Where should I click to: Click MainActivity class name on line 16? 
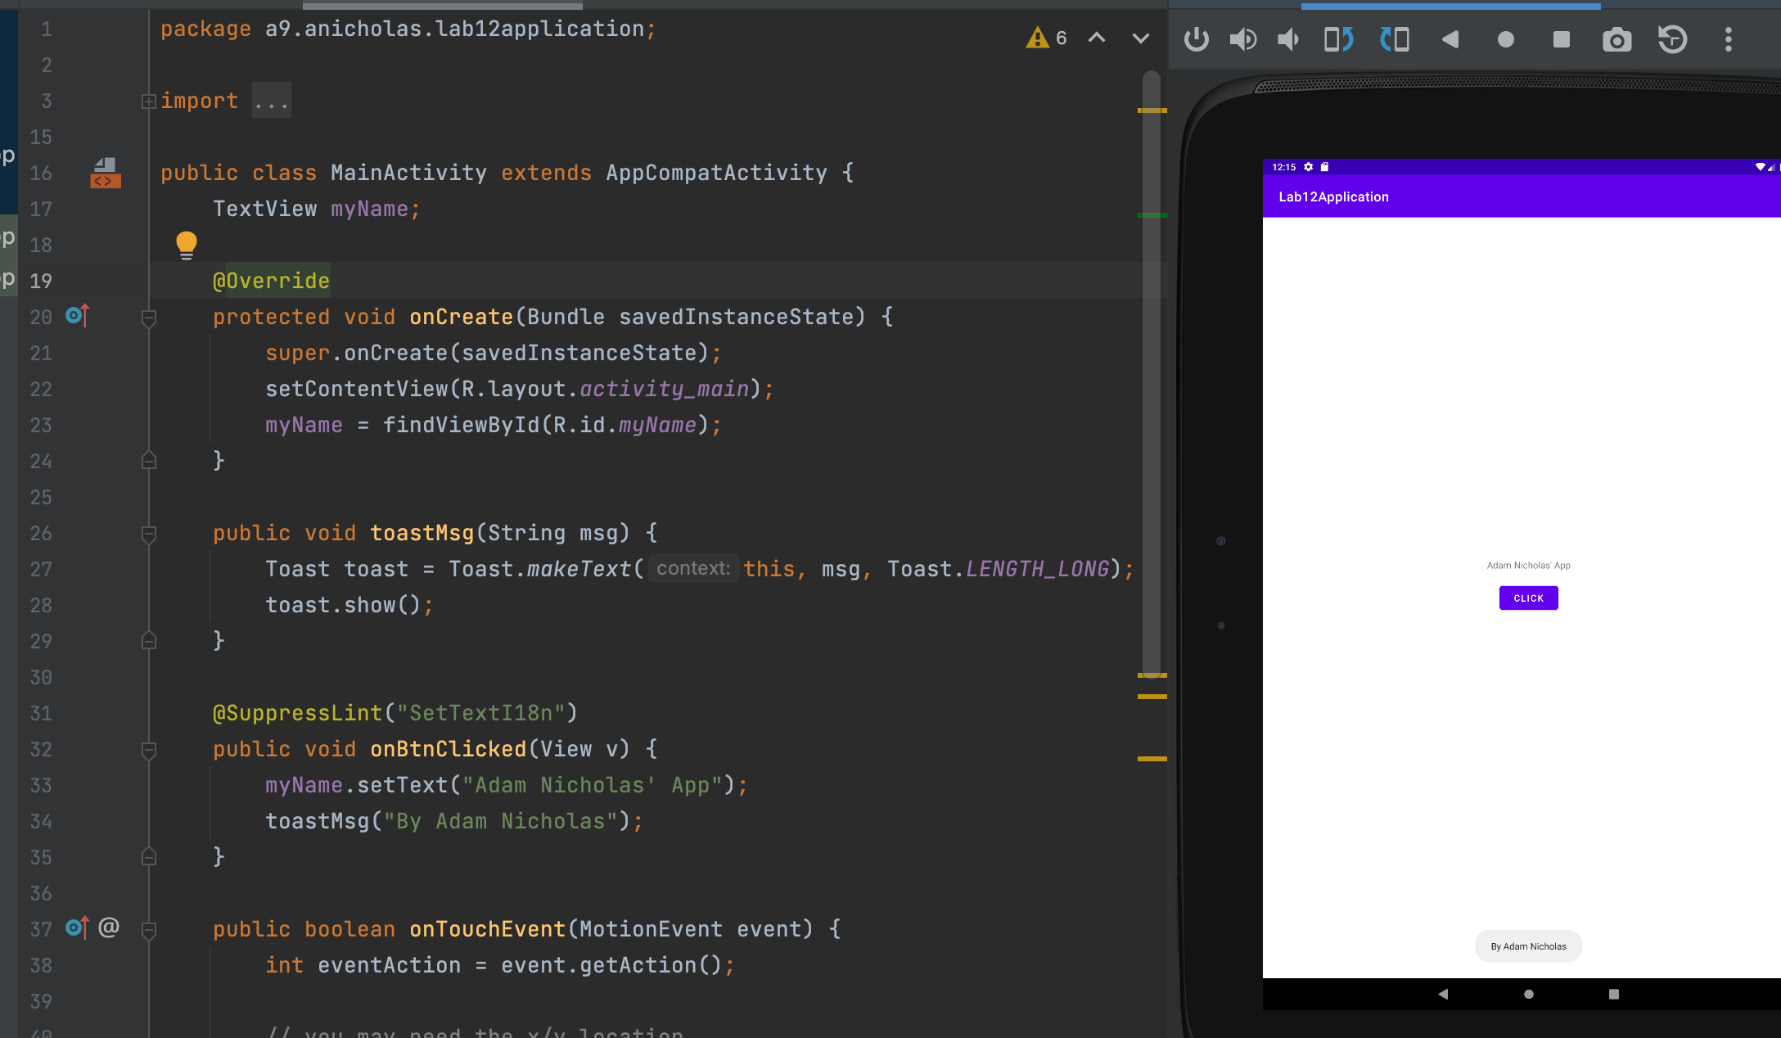click(408, 173)
